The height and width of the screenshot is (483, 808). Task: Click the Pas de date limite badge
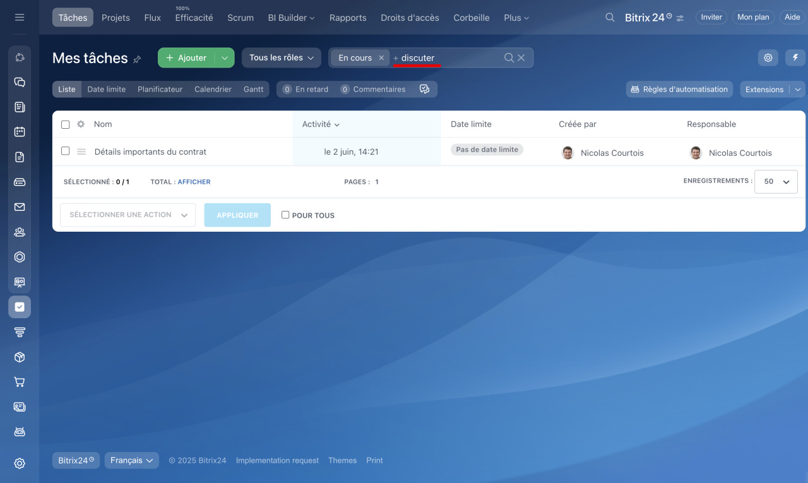pos(487,150)
